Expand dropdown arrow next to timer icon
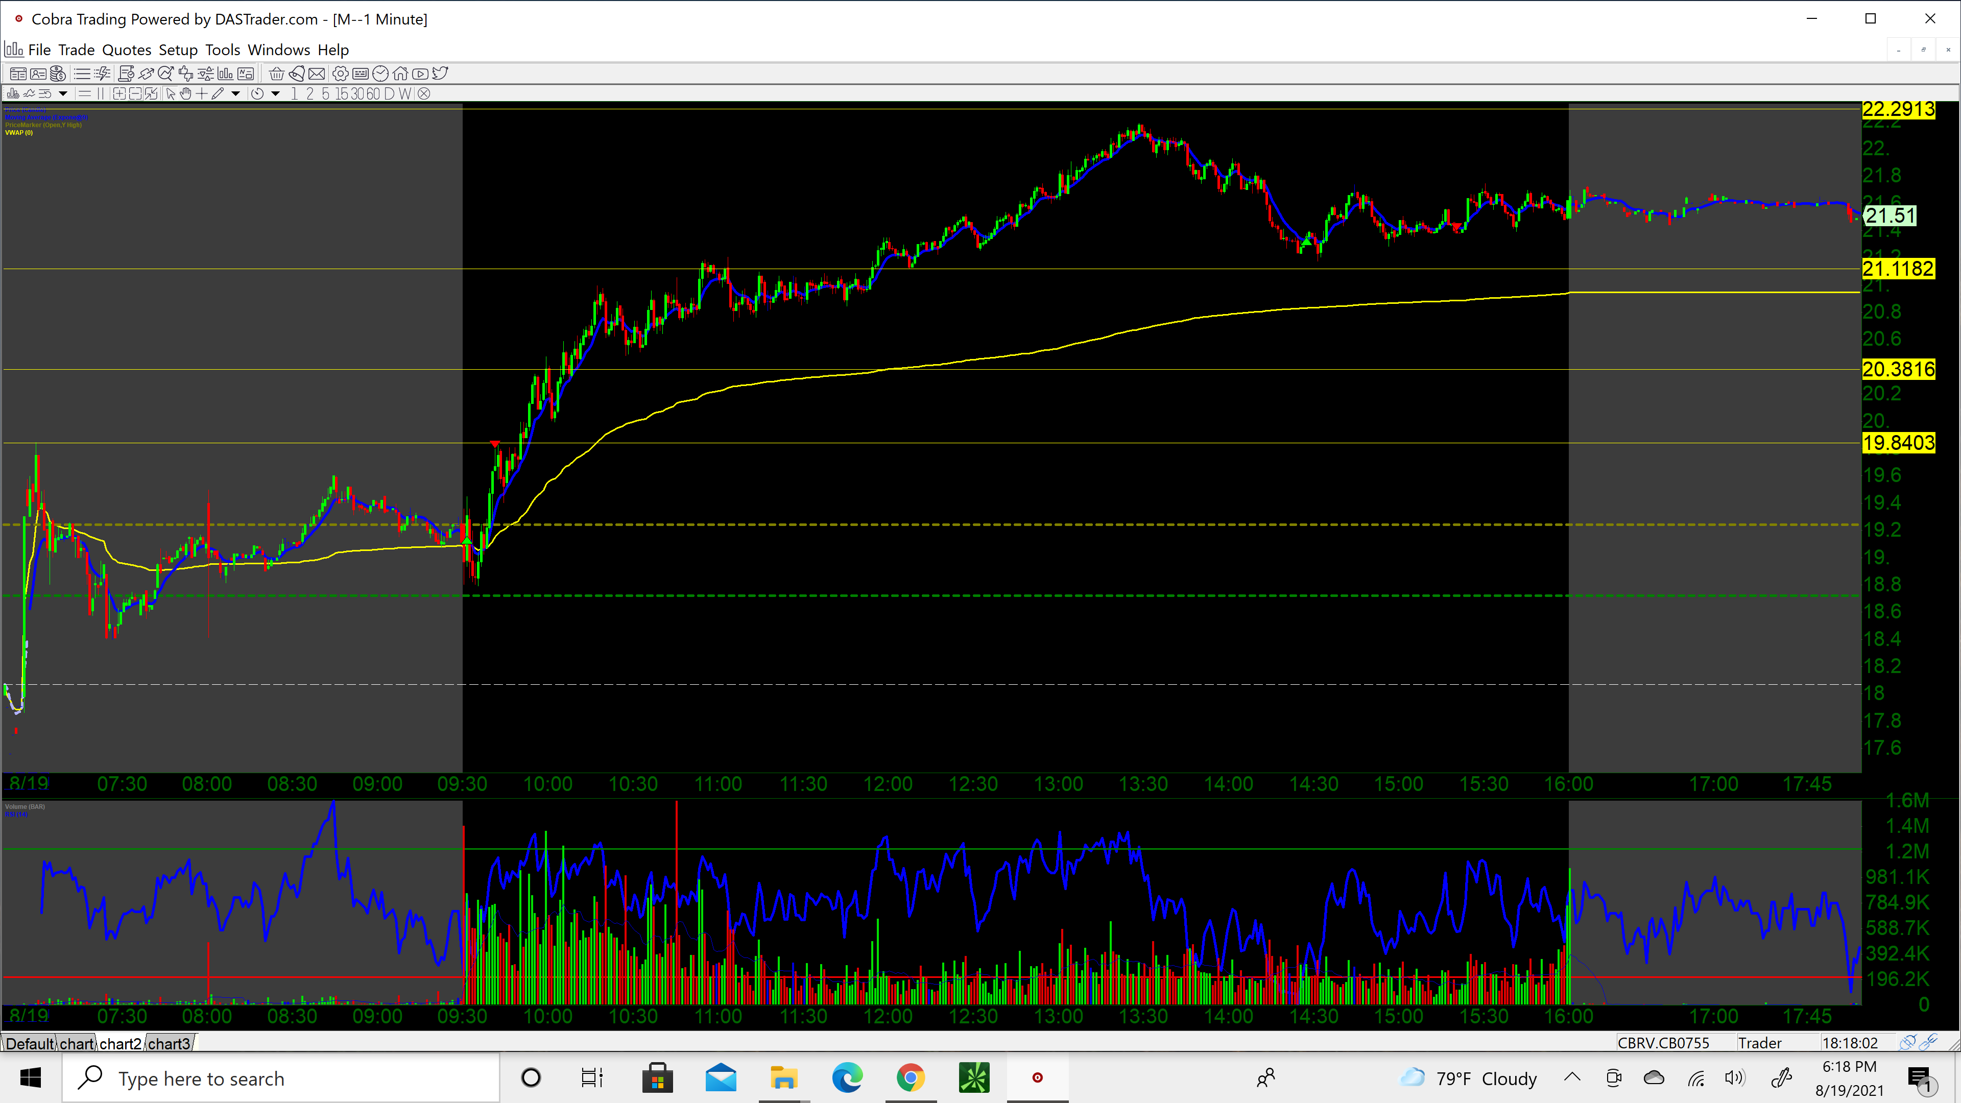The image size is (1961, 1103). (276, 93)
